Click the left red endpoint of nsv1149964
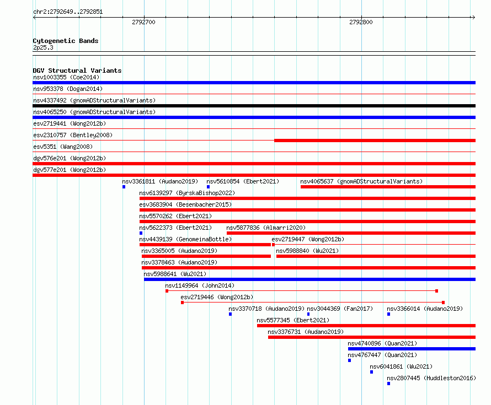 point(167,291)
